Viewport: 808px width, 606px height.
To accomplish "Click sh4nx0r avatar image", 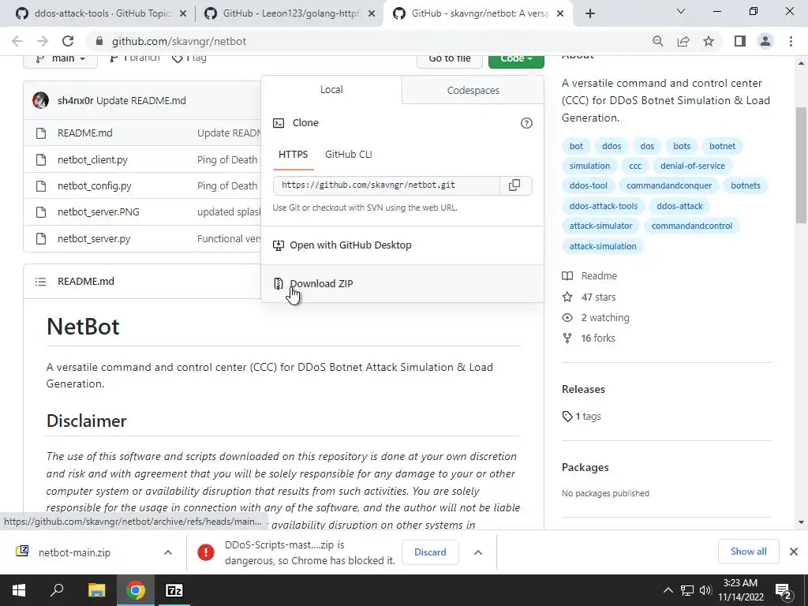I will tap(40, 100).
